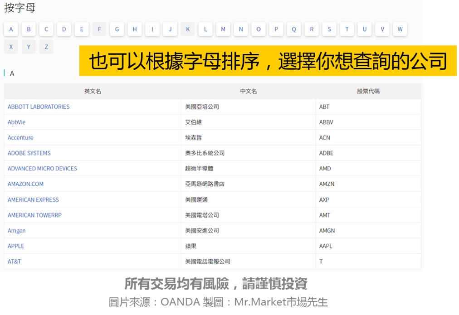Viewport: 459px width, 315px height.
Task: Click the AAPL stock code cell
Action: tap(368, 246)
